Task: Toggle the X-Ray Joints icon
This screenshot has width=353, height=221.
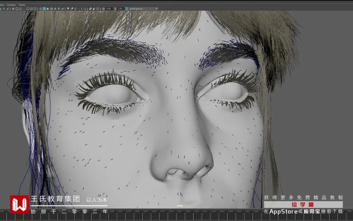Action: (x=97, y=9)
